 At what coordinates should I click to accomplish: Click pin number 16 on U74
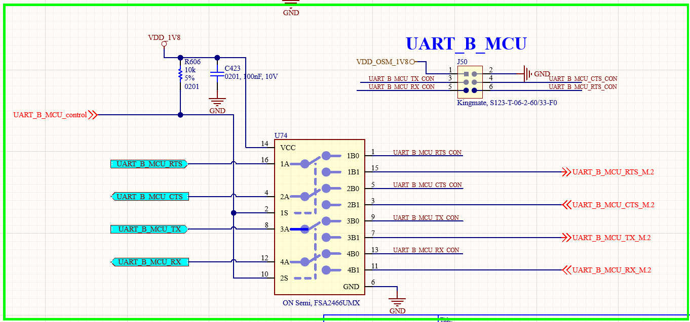(265, 160)
